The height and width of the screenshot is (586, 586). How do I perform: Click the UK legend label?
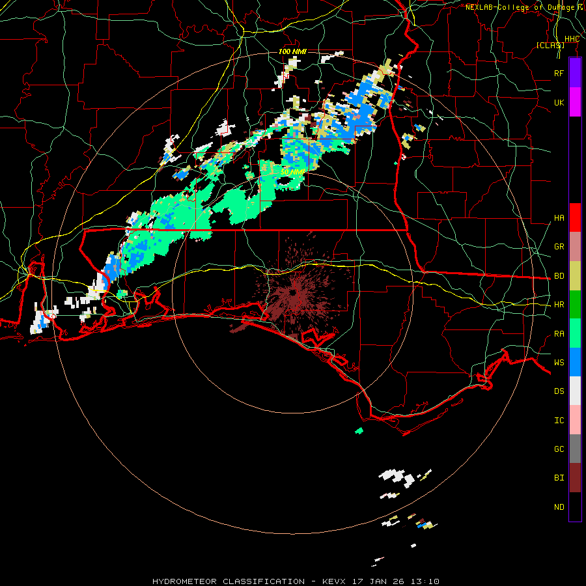(559, 102)
